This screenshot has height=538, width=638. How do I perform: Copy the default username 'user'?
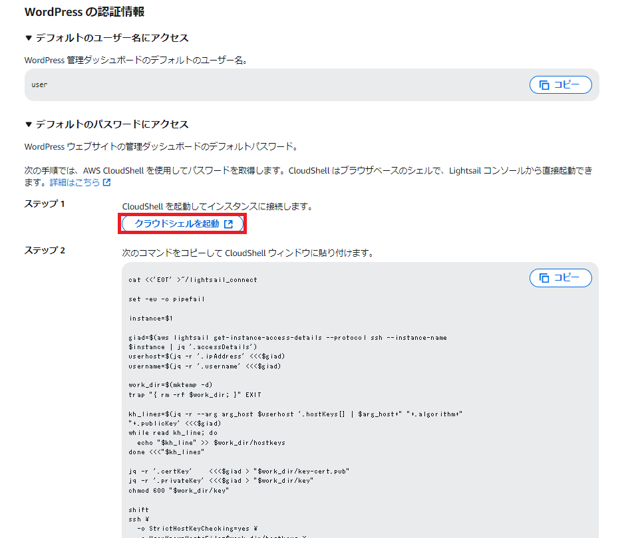pyautogui.click(x=560, y=84)
